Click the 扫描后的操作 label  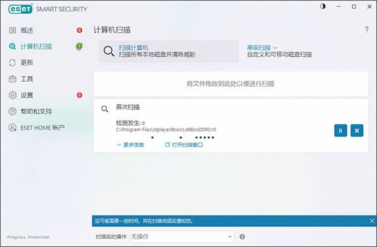click(111, 237)
